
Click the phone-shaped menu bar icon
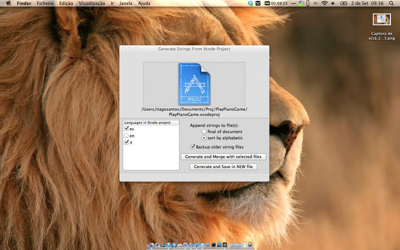point(308,3)
